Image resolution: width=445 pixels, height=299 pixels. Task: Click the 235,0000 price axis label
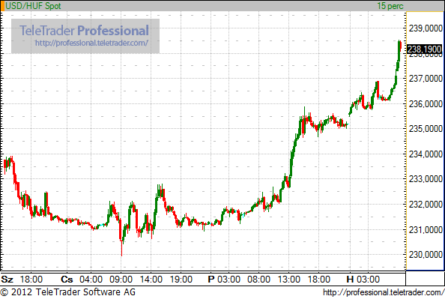(x=426, y=129)
